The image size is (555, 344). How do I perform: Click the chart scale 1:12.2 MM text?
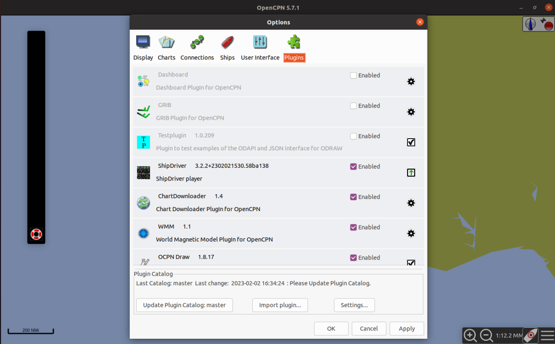509,336
